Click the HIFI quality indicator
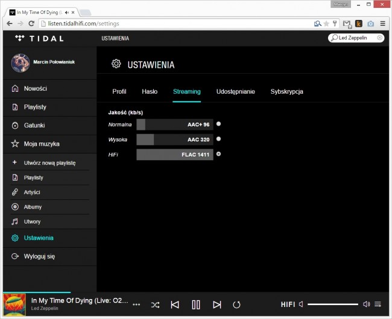The width and height of the screenshot is (392, 319). tap(288, 304)
